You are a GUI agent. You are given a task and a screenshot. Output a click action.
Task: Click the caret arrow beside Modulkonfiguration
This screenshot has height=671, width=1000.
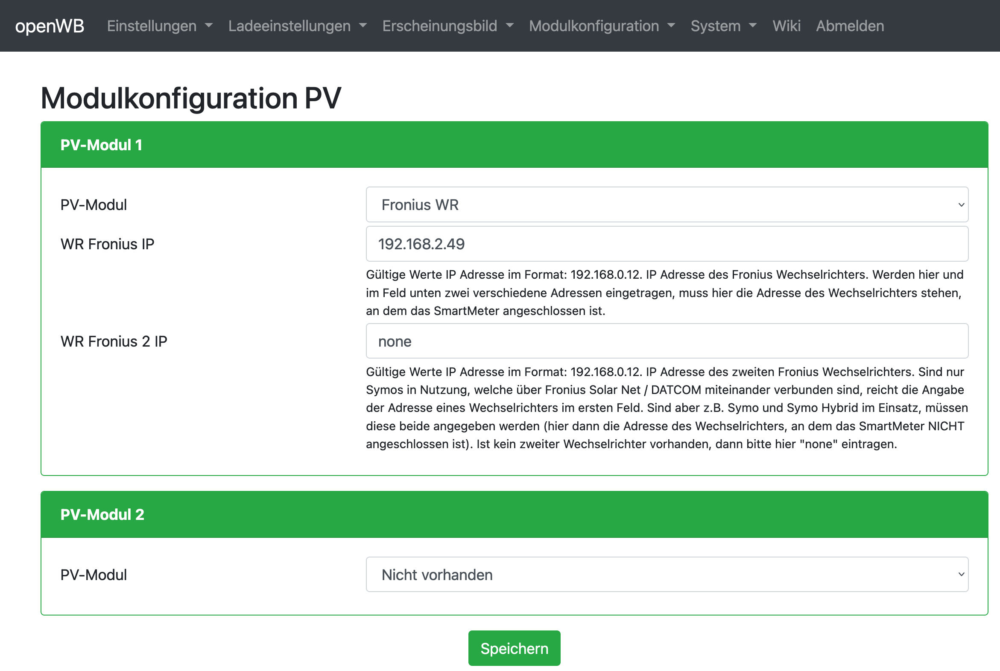click(671, 26)
